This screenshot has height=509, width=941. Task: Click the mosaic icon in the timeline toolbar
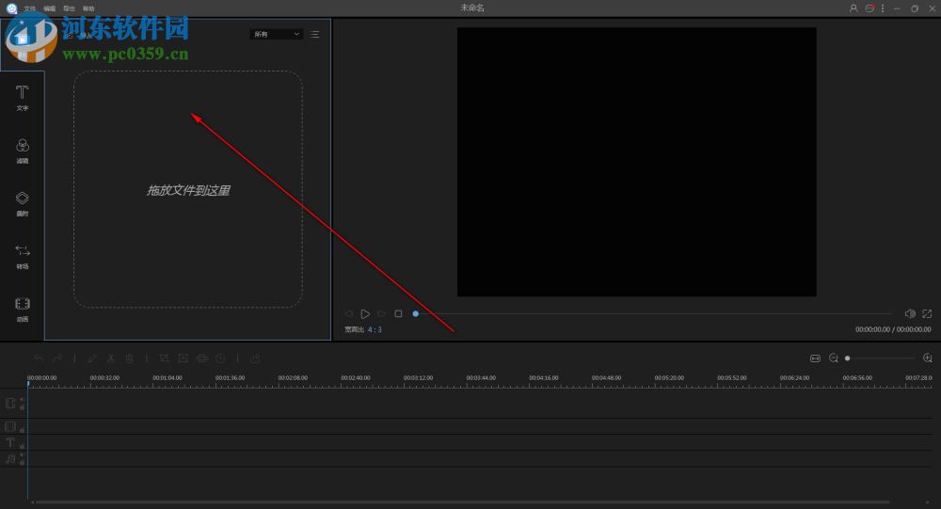pos(202,358)
